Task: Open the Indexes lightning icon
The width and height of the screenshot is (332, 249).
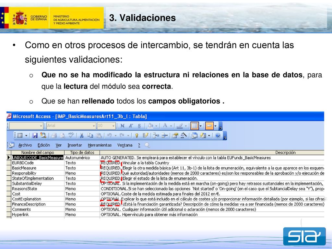Action: (145, 136)
